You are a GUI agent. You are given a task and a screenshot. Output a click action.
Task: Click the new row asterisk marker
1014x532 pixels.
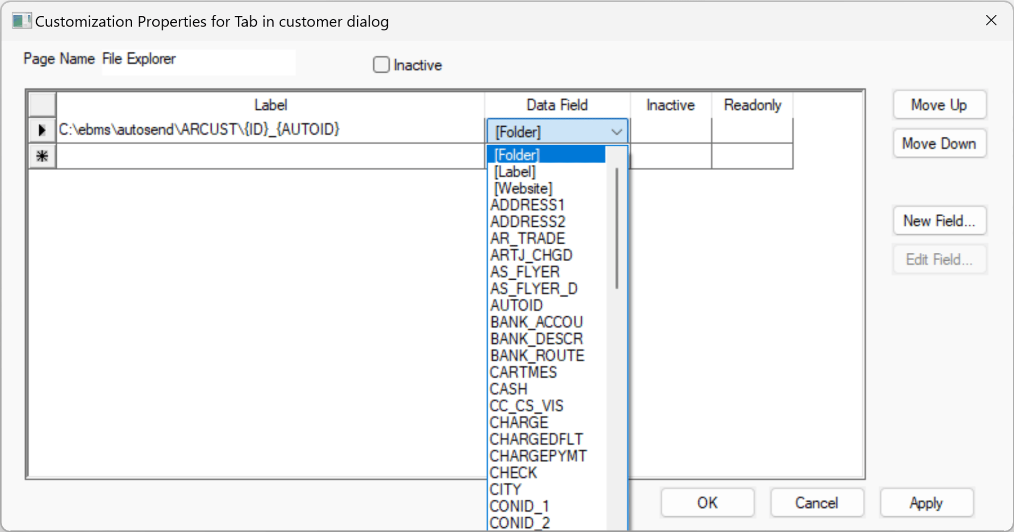42,156
